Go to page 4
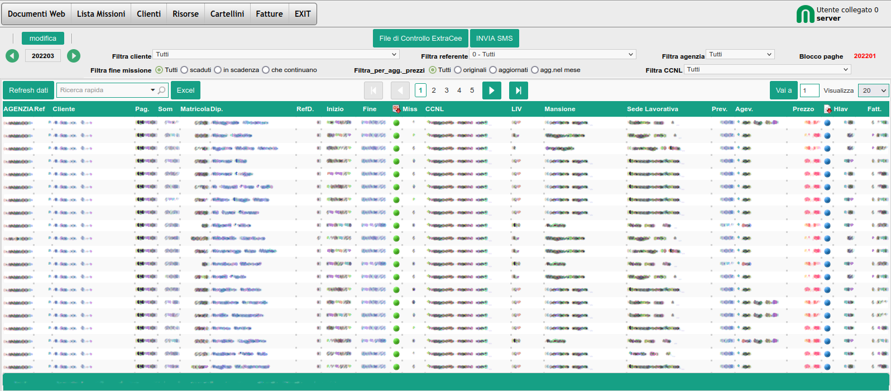 459,90
